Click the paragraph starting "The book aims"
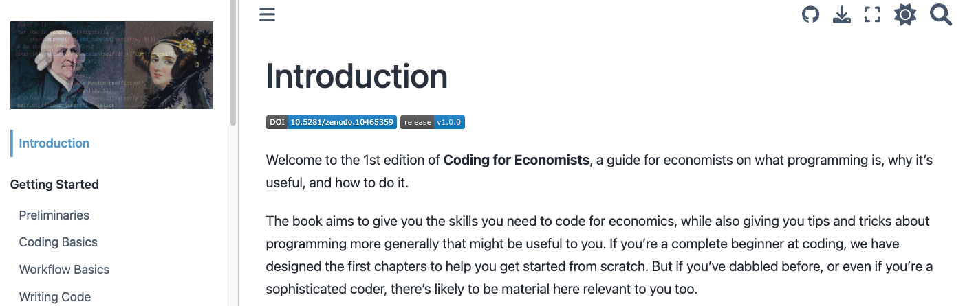 (x=598, y=255)
